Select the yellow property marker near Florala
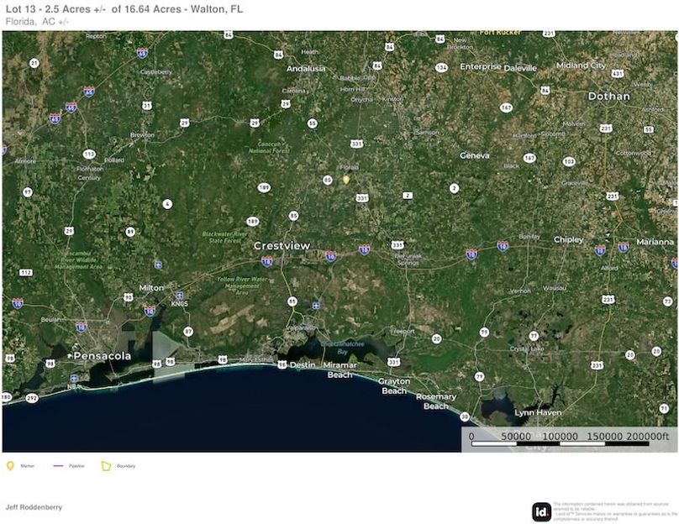The height and width of the screenshot is (524, 679). click(345, 180)
